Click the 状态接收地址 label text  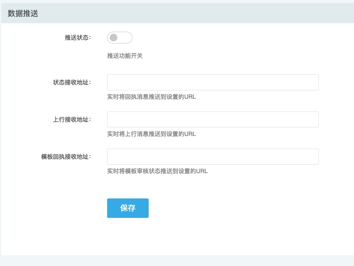coord(72,82)
